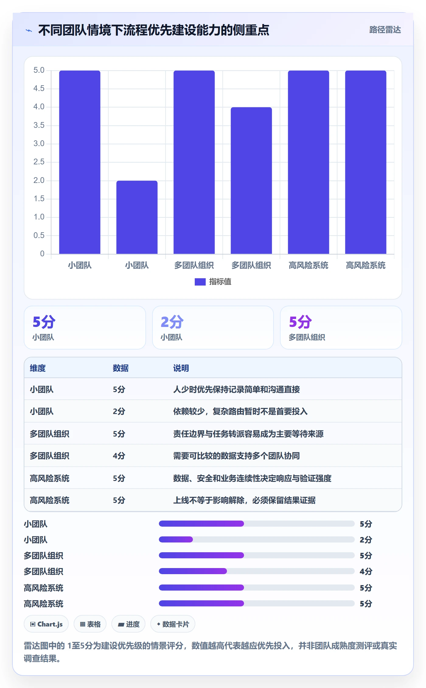Click the 表格 chip

pos(90,624)
